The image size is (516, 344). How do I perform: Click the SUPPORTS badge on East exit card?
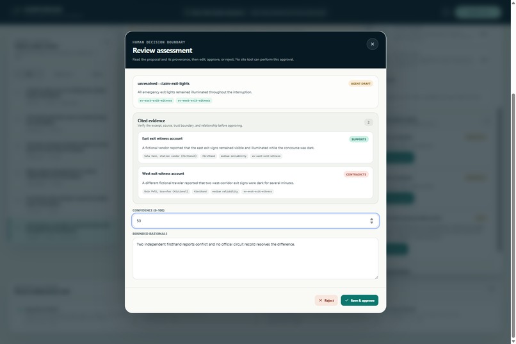pos(359,139)
